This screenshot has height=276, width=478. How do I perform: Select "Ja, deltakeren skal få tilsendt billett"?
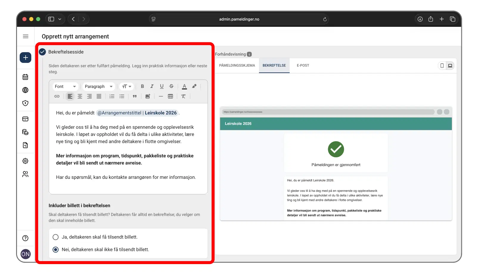(x=56, y=237)
